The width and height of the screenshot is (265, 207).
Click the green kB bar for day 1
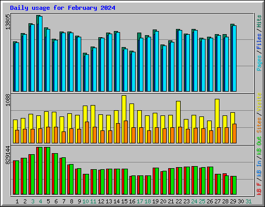point(17,178)
